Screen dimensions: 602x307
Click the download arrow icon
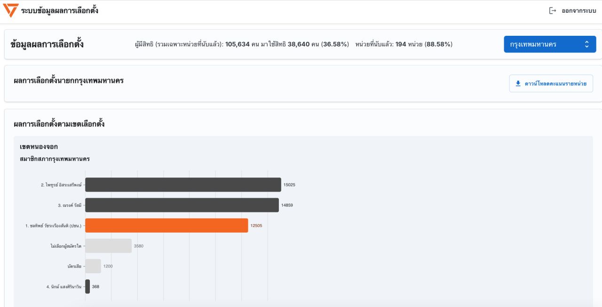tap(518, 83)
